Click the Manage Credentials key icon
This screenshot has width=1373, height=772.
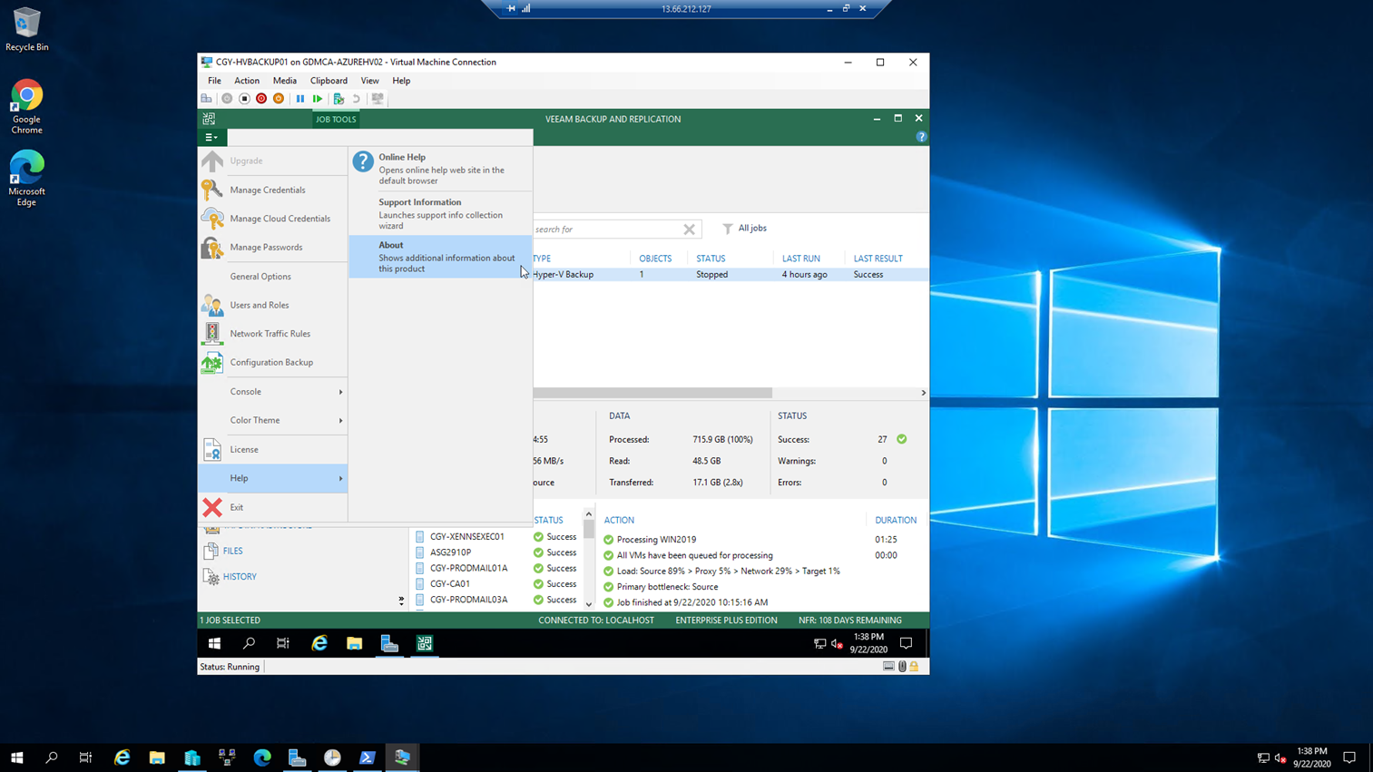click(x=212, y=190)
